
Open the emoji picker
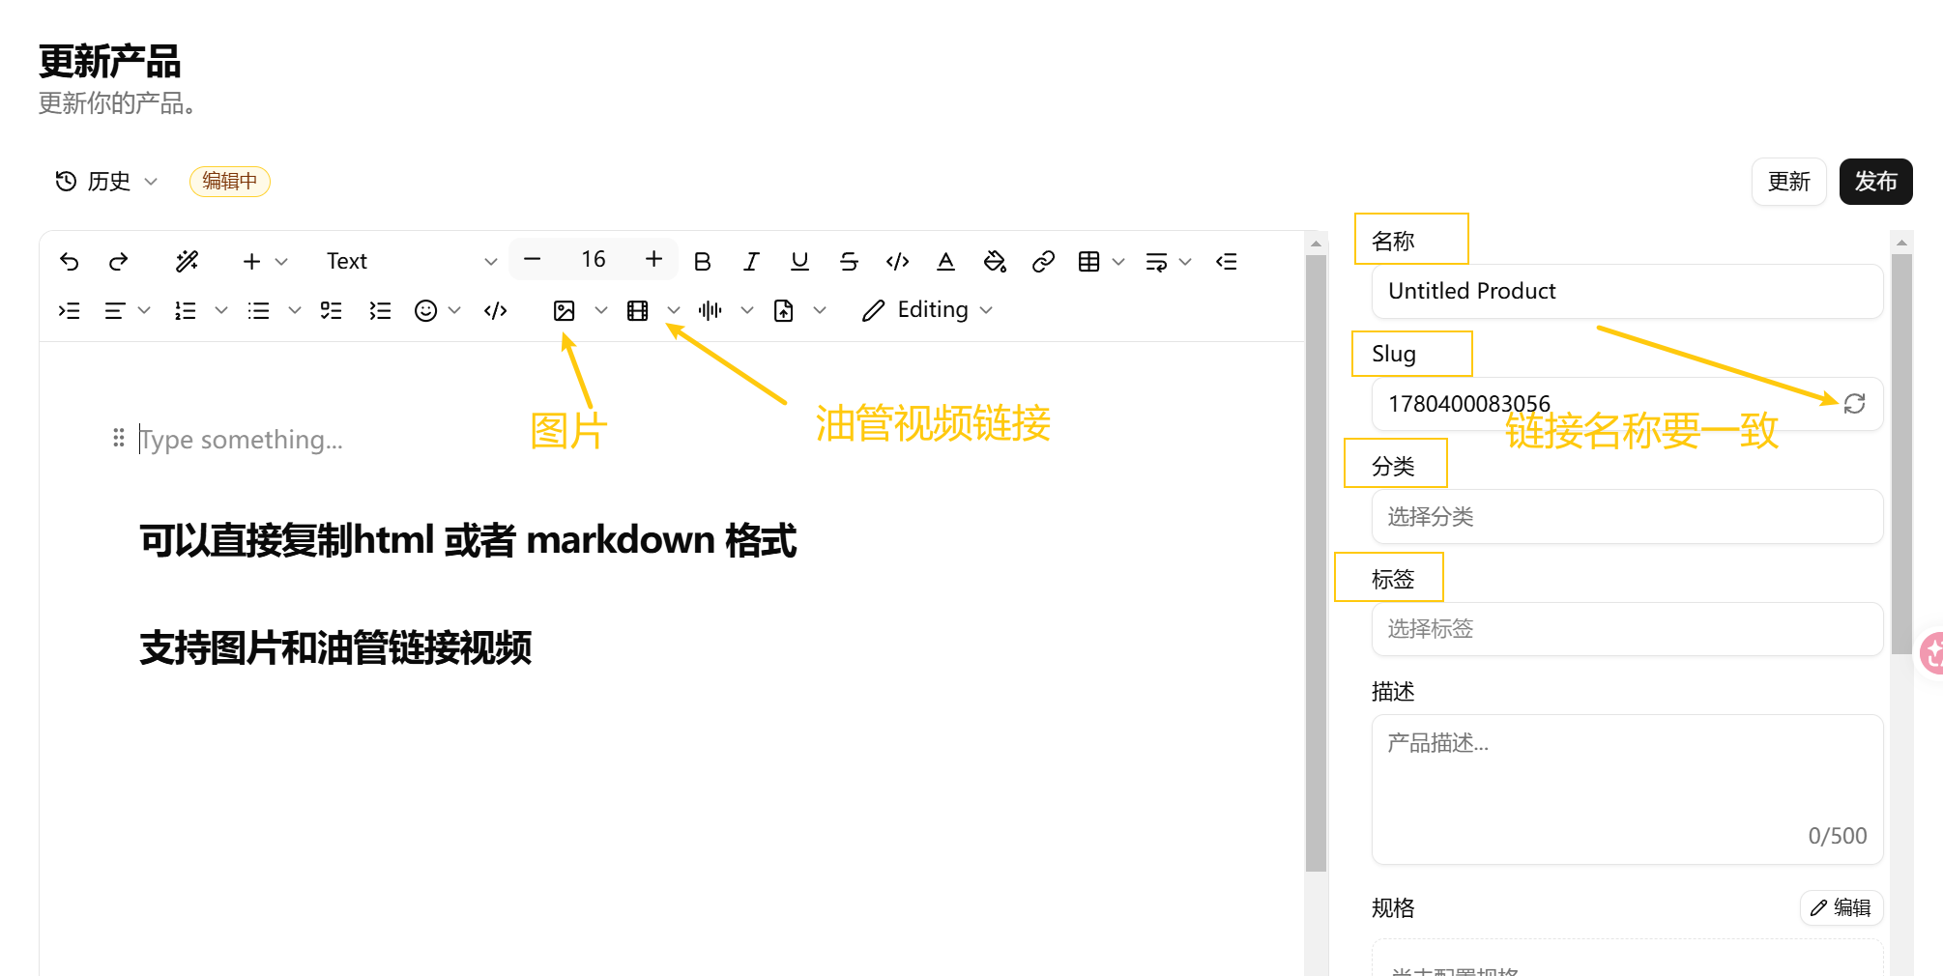[425, 310]
